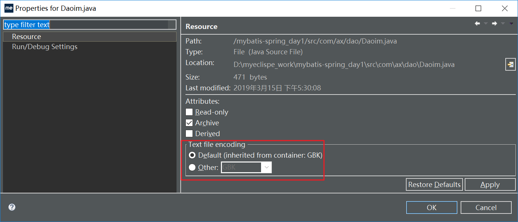Click the help question mark icon

tap(12, 207)
